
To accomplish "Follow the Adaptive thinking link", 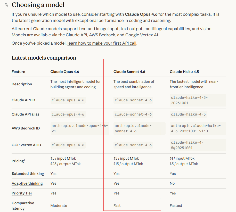I will [x=27, y=183].
